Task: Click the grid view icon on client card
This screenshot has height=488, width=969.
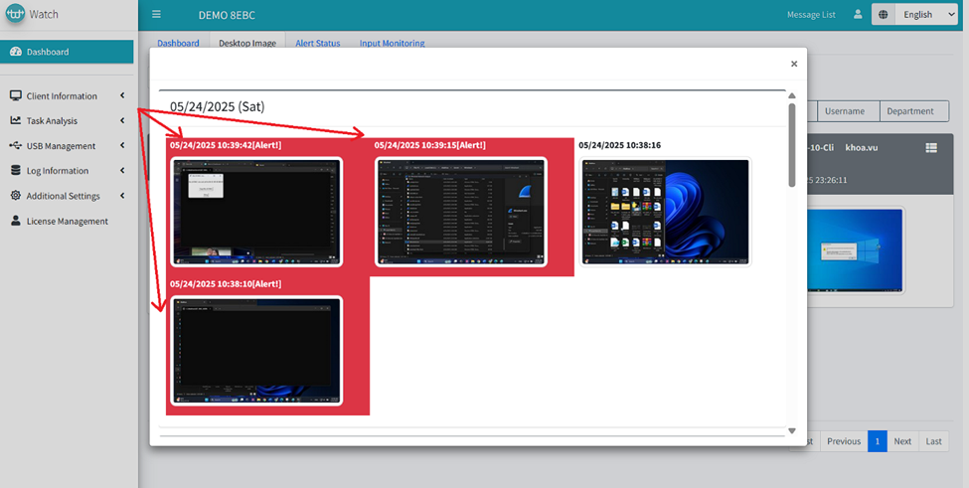Action: [931, 147]
